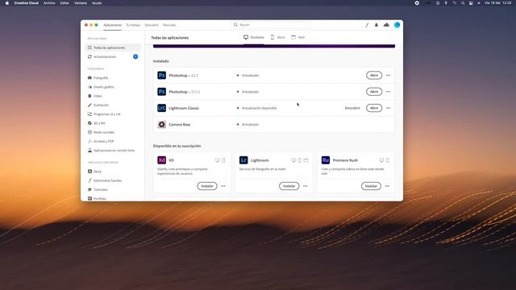
Task: Open more options on Lightroom card
Action: coord(306,186)
